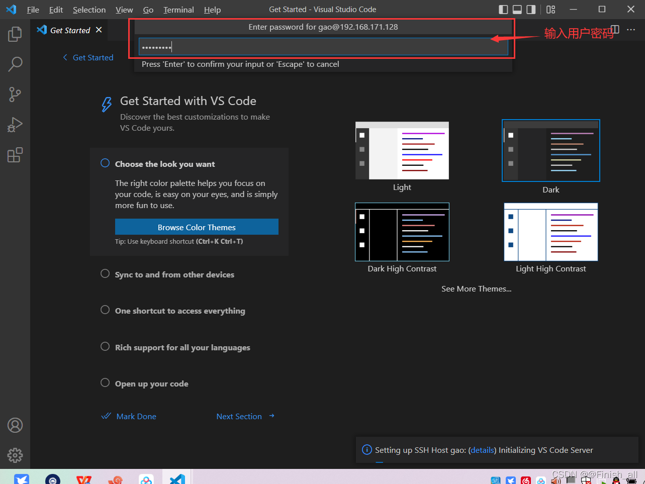Click the red WPS taskbar icon
Image resolution: width=645 pixels, height=484 pixels.
[84, 479]
